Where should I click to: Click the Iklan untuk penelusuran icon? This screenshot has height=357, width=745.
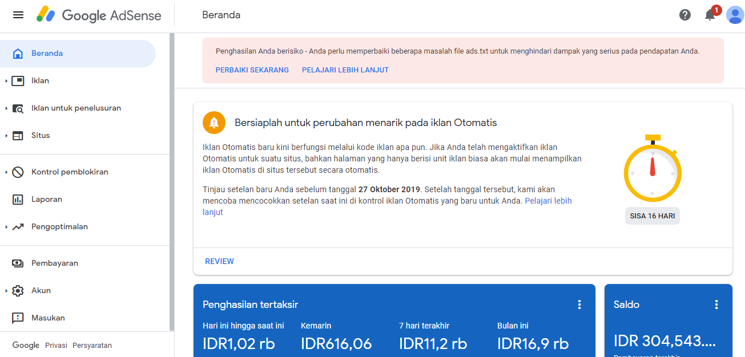(x=18, y=108)
